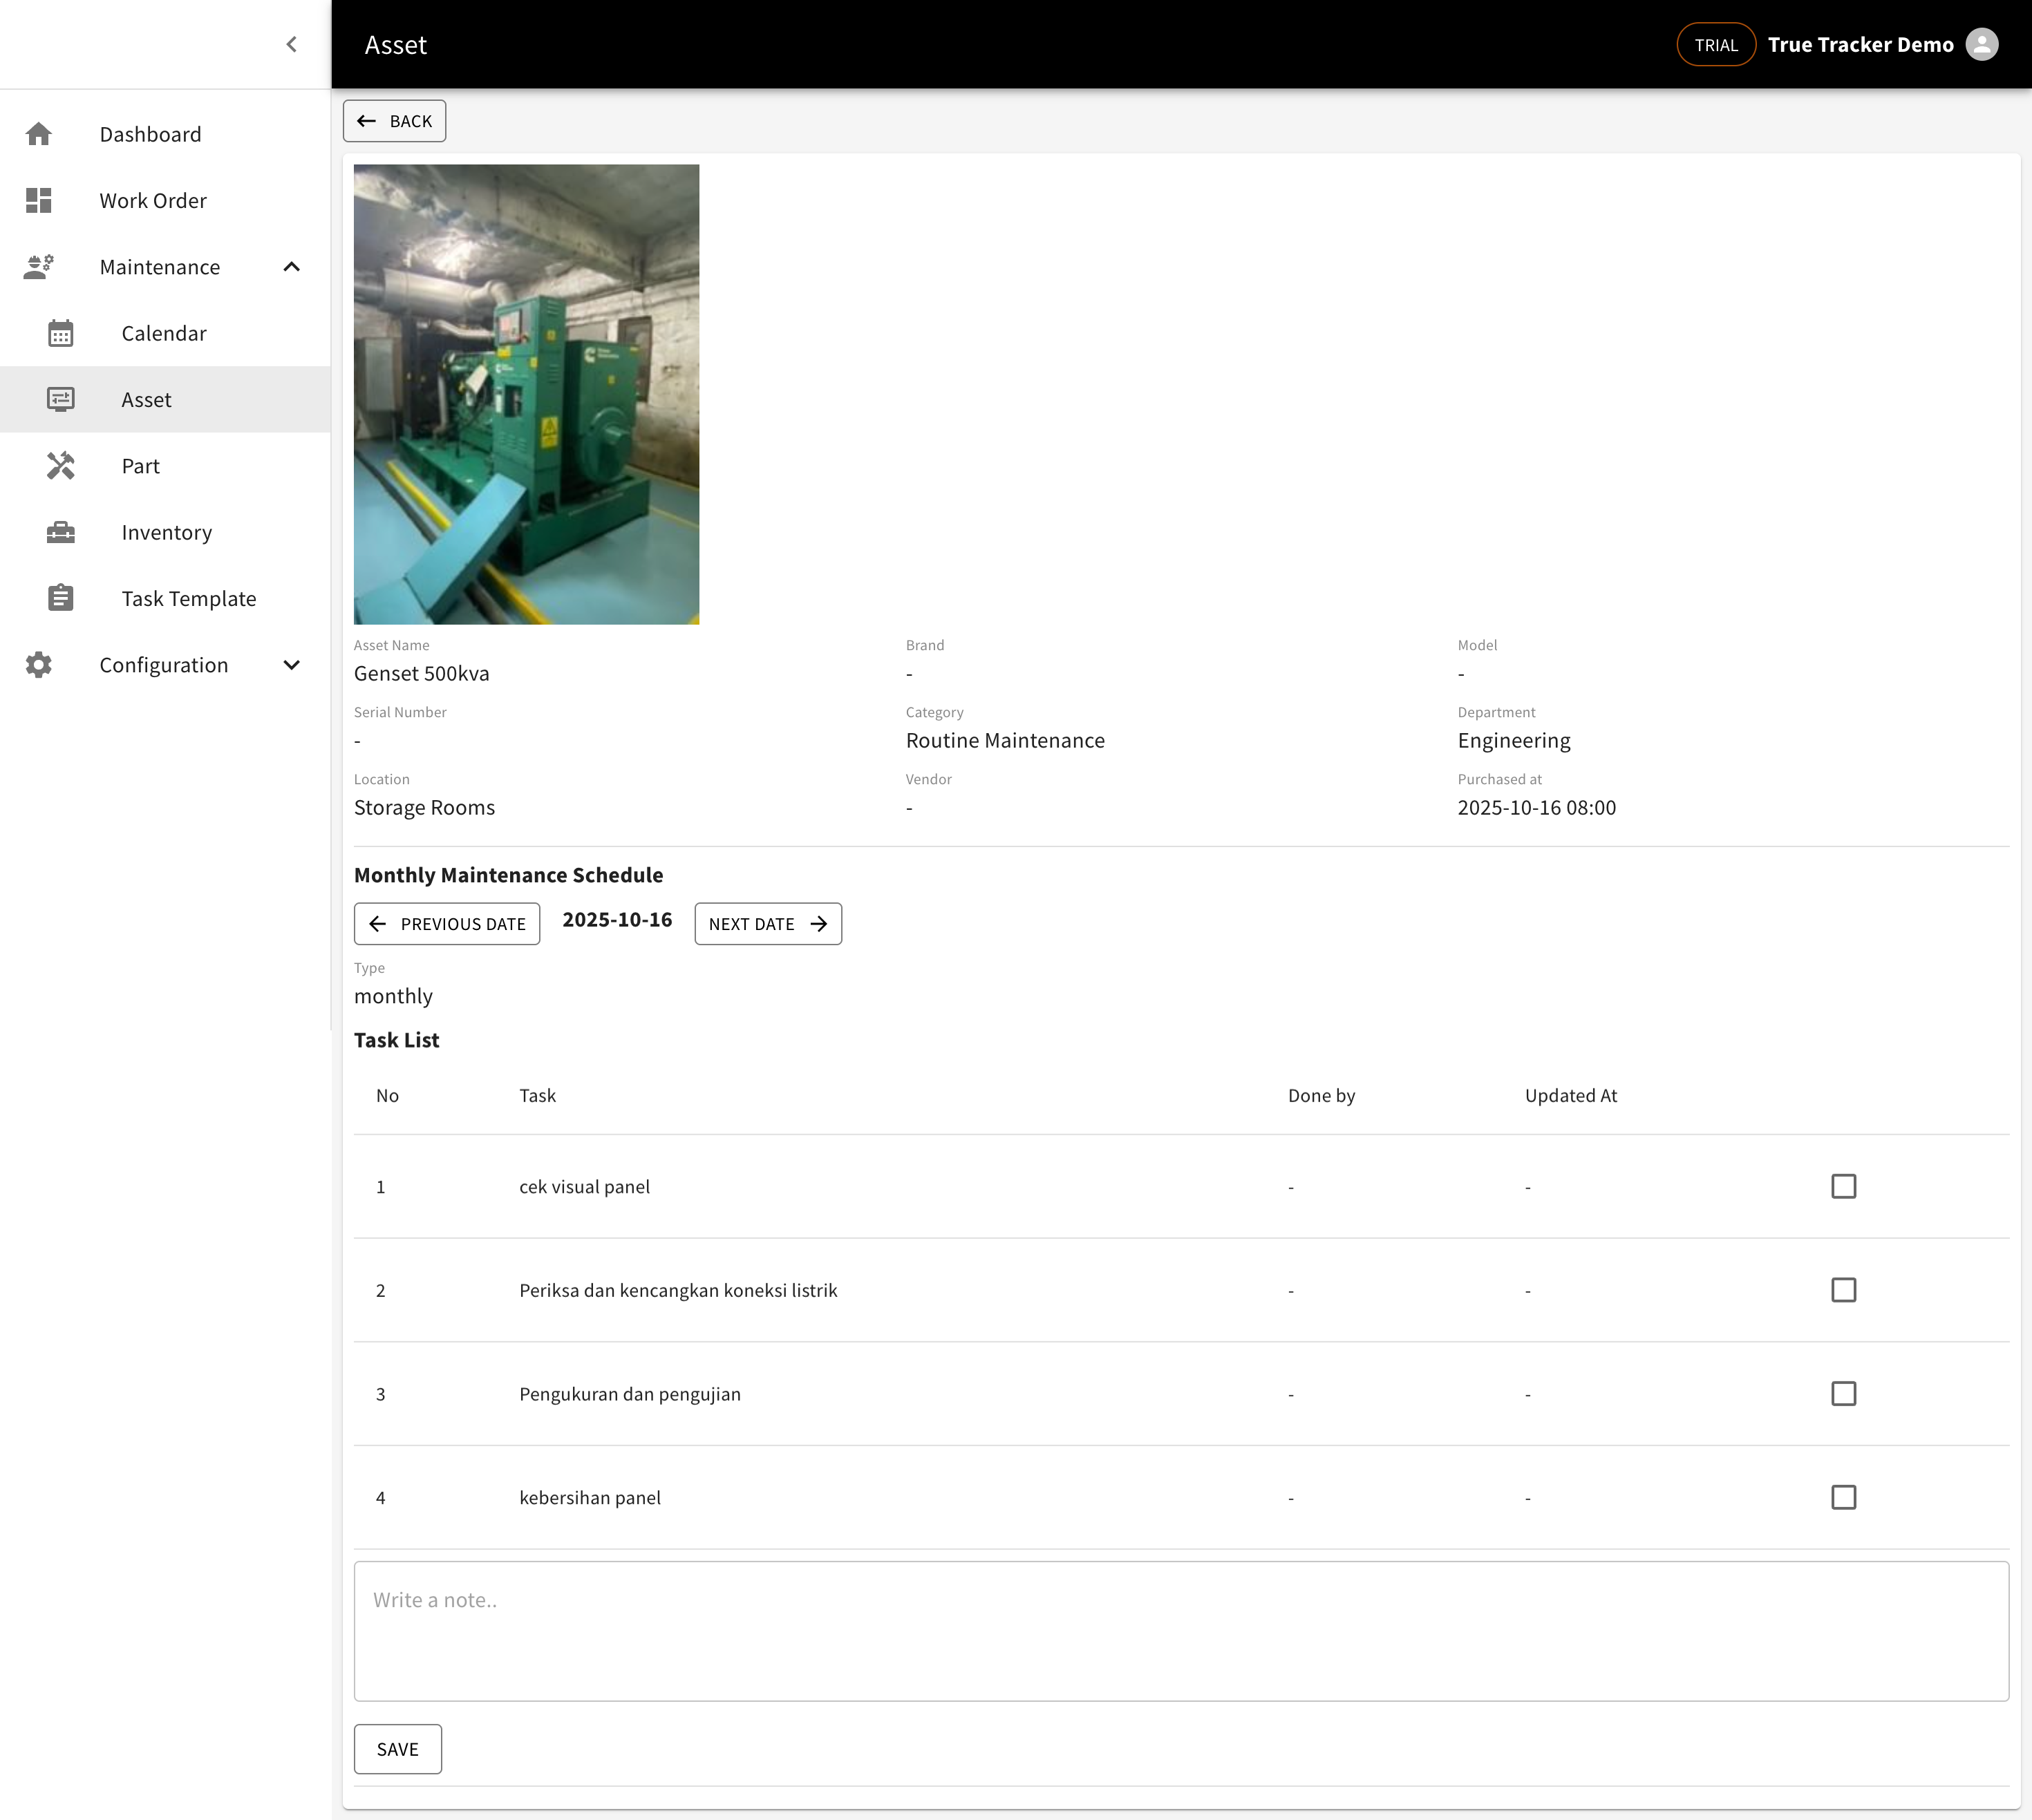Image resolution: width=2032 pixels, height=1820 pixels.
Task: Click the Calendar icon in sidebar
Action: (x=61, y=333)
